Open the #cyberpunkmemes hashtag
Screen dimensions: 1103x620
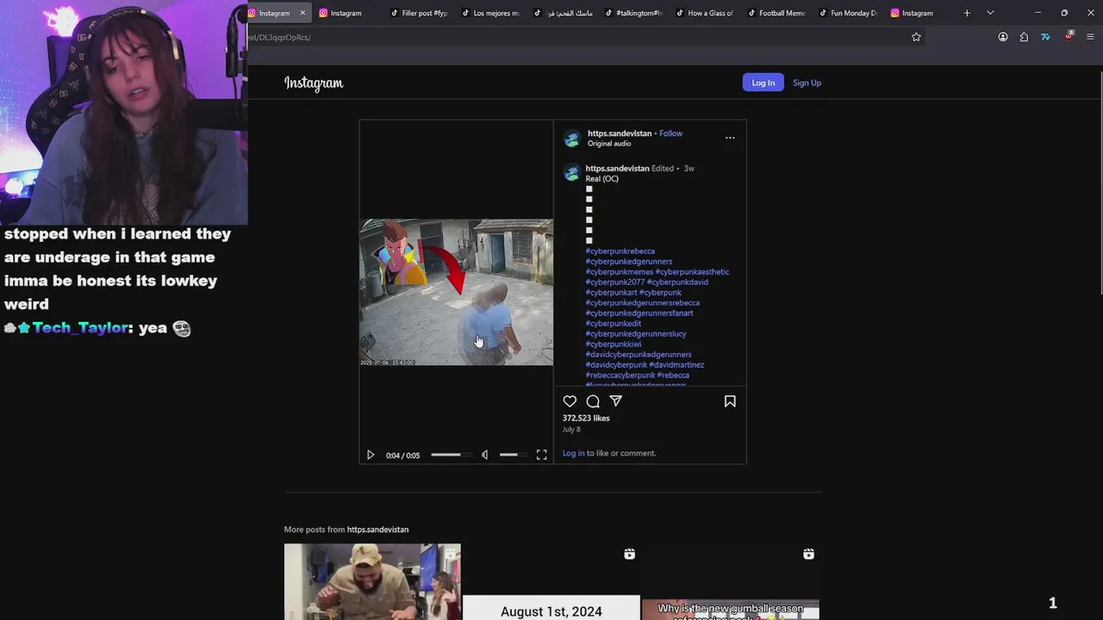click(620, 272)
